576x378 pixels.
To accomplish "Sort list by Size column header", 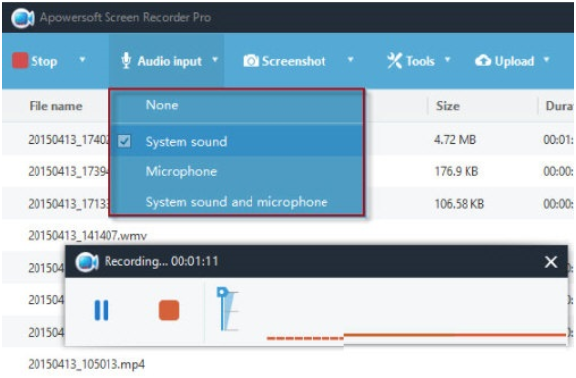I will pyautogui.click(x=448, y=106).
